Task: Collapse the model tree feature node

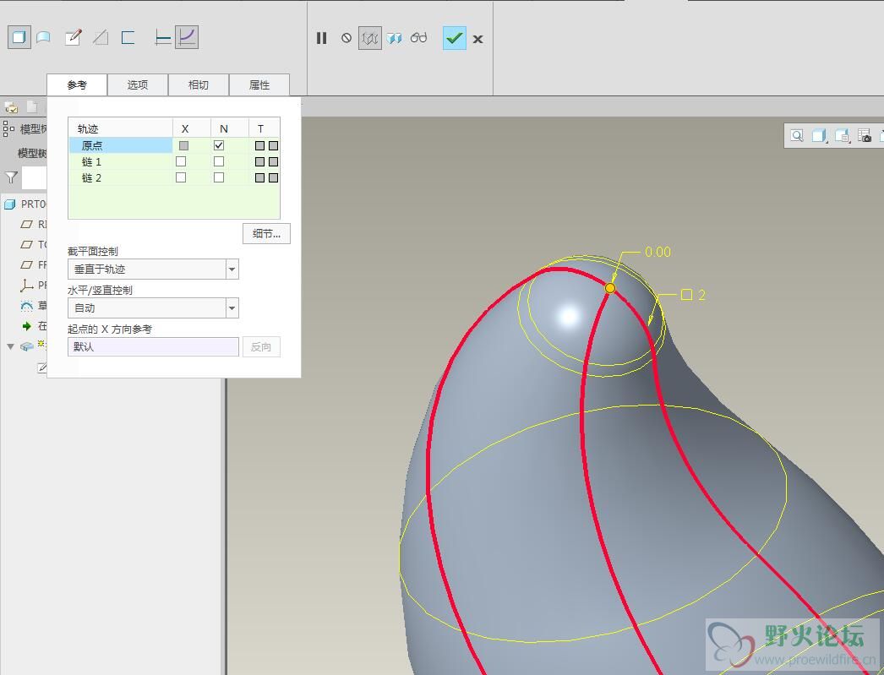Action: (x=10, y=346)
